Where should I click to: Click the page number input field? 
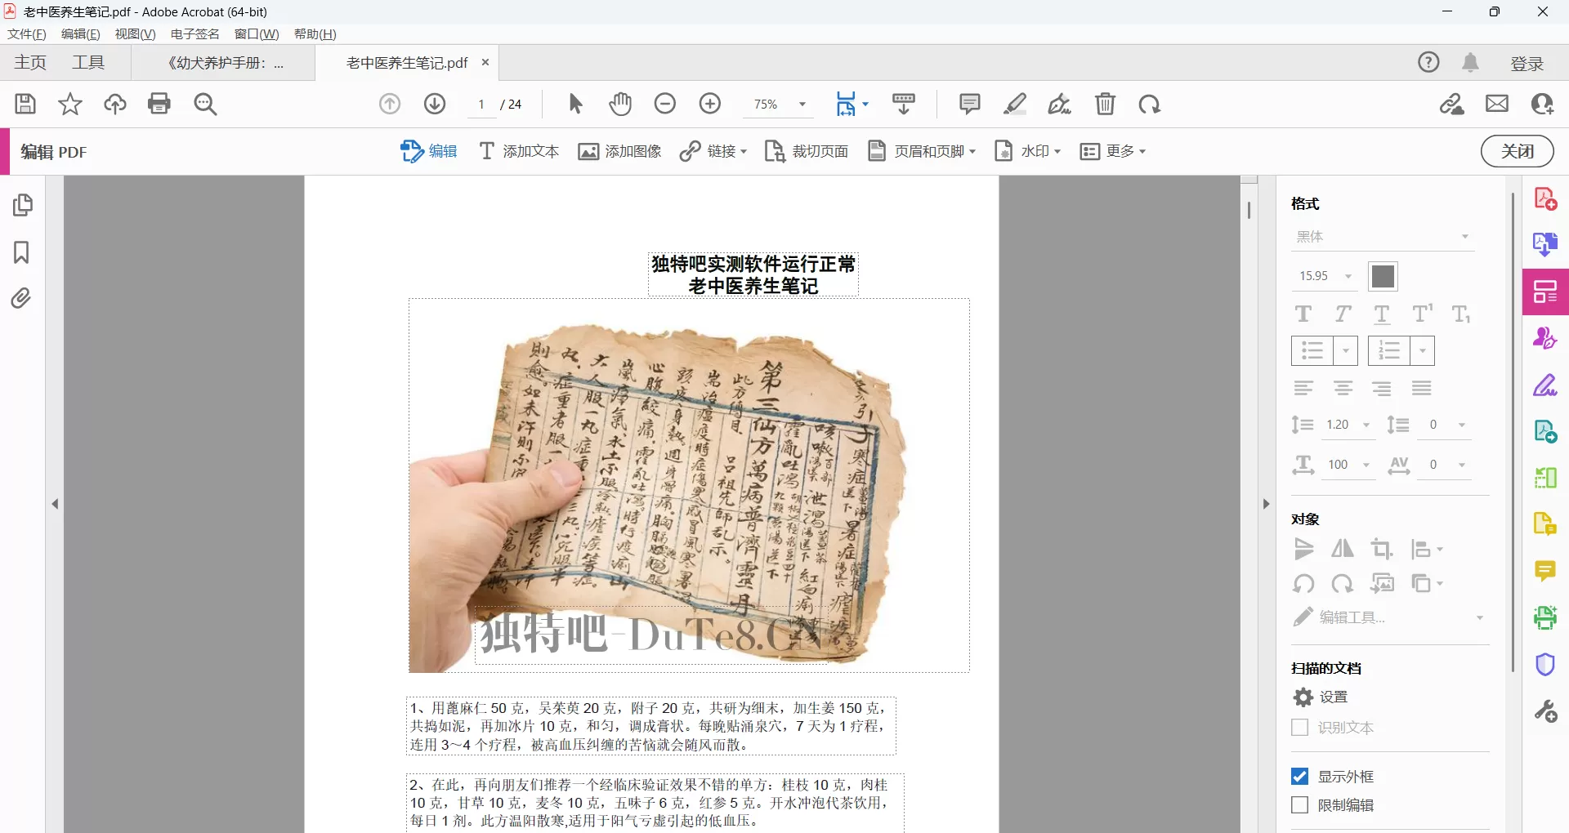click(x=481, y=104)
